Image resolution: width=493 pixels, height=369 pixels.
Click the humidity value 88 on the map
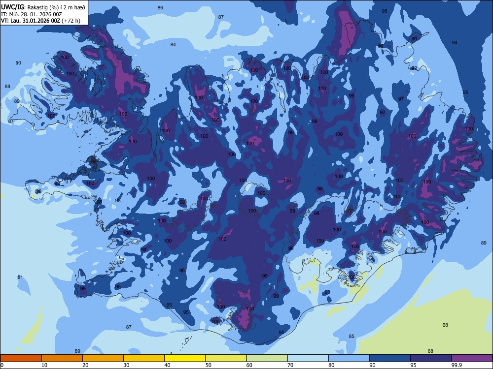(7, 86)
